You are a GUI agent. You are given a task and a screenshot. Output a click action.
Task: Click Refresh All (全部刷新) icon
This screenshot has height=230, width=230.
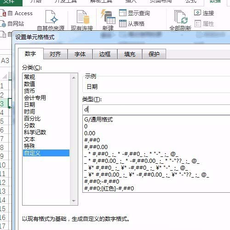tap(181, 17)
